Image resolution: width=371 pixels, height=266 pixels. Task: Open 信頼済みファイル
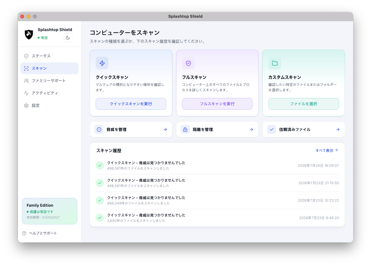point(304,130)
